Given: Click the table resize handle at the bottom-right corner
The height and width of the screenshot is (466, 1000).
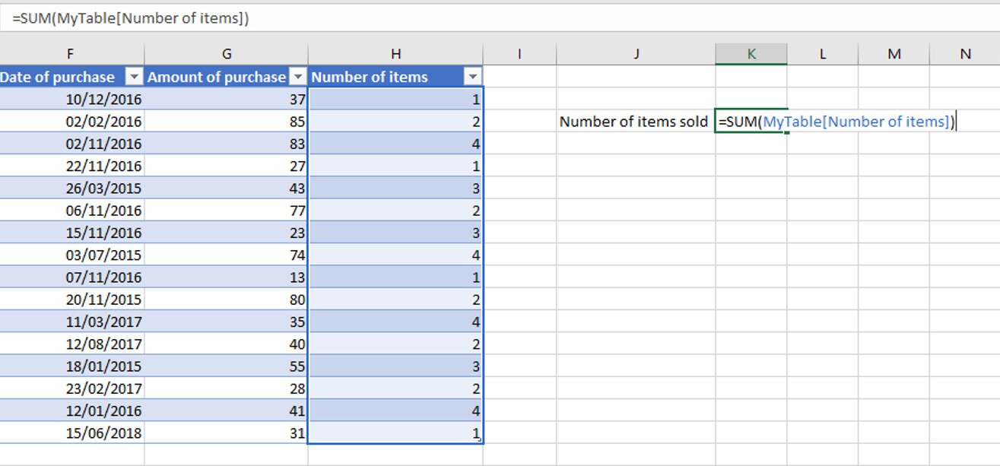Looking at the screenshot, I should click(481, 442).
